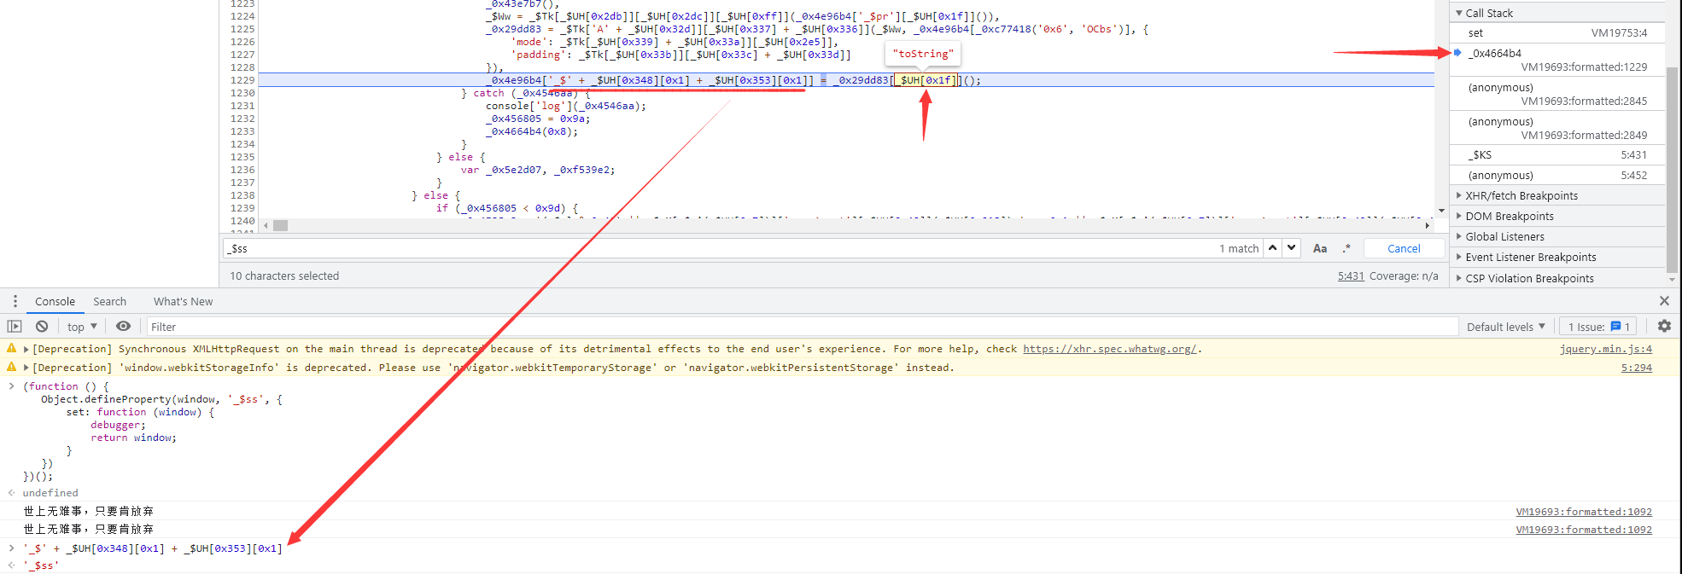This screenshot has height=574, width=1682.
Task: Open the top JavaScript context dropdown
Action: tap(82, 327)
